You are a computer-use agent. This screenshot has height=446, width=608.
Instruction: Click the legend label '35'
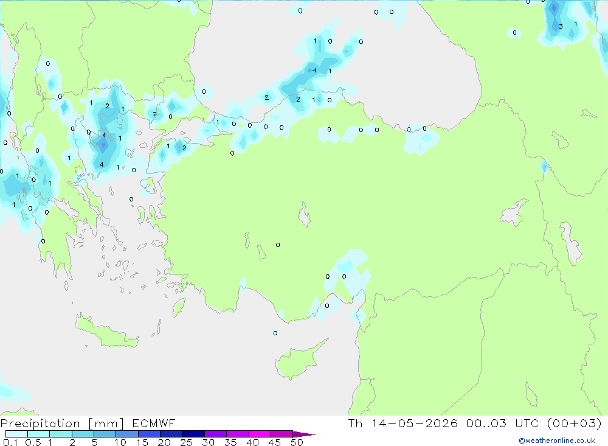[x=230, y=442]
